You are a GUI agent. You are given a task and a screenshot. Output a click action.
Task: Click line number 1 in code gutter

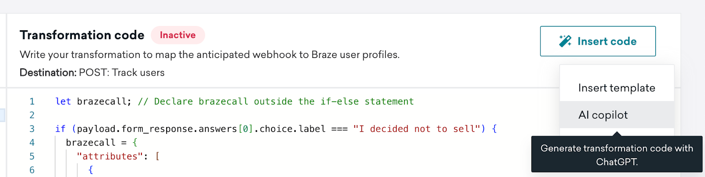coord(32,101)
